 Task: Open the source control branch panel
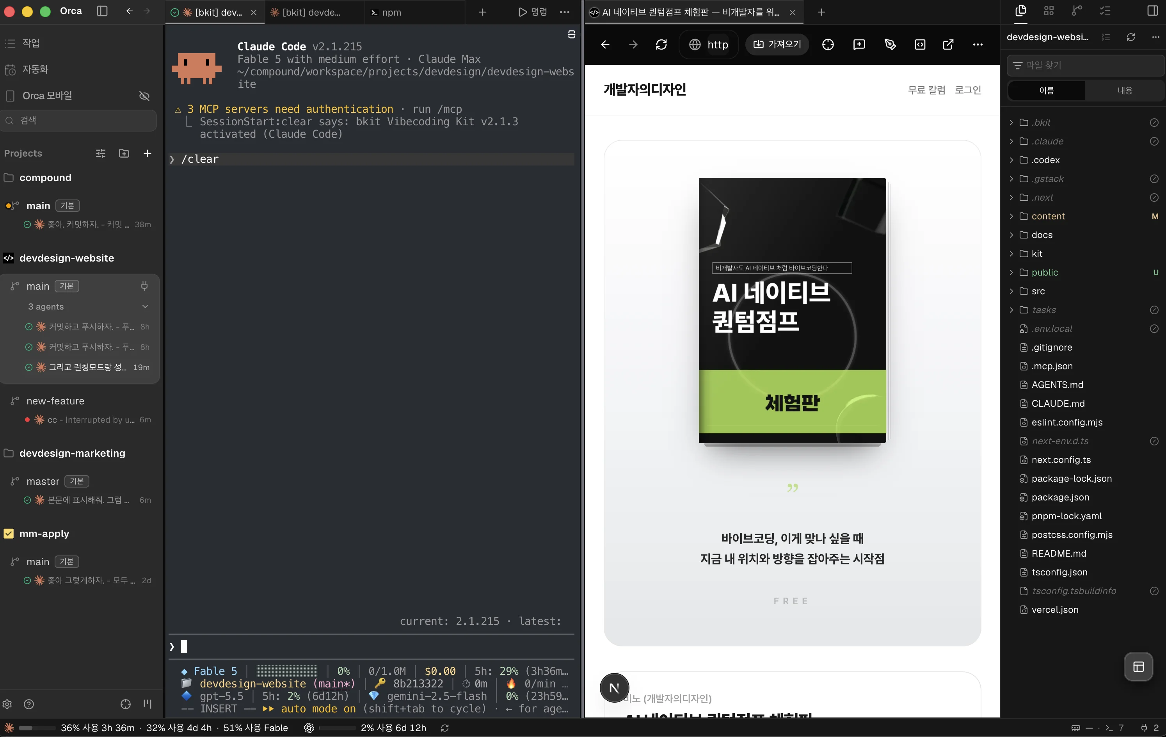click(x=1077, y=11)
